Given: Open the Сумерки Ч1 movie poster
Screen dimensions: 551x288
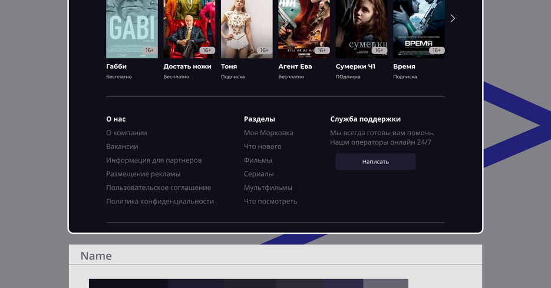Looking at the screenshot, I should tap(361, 29).
